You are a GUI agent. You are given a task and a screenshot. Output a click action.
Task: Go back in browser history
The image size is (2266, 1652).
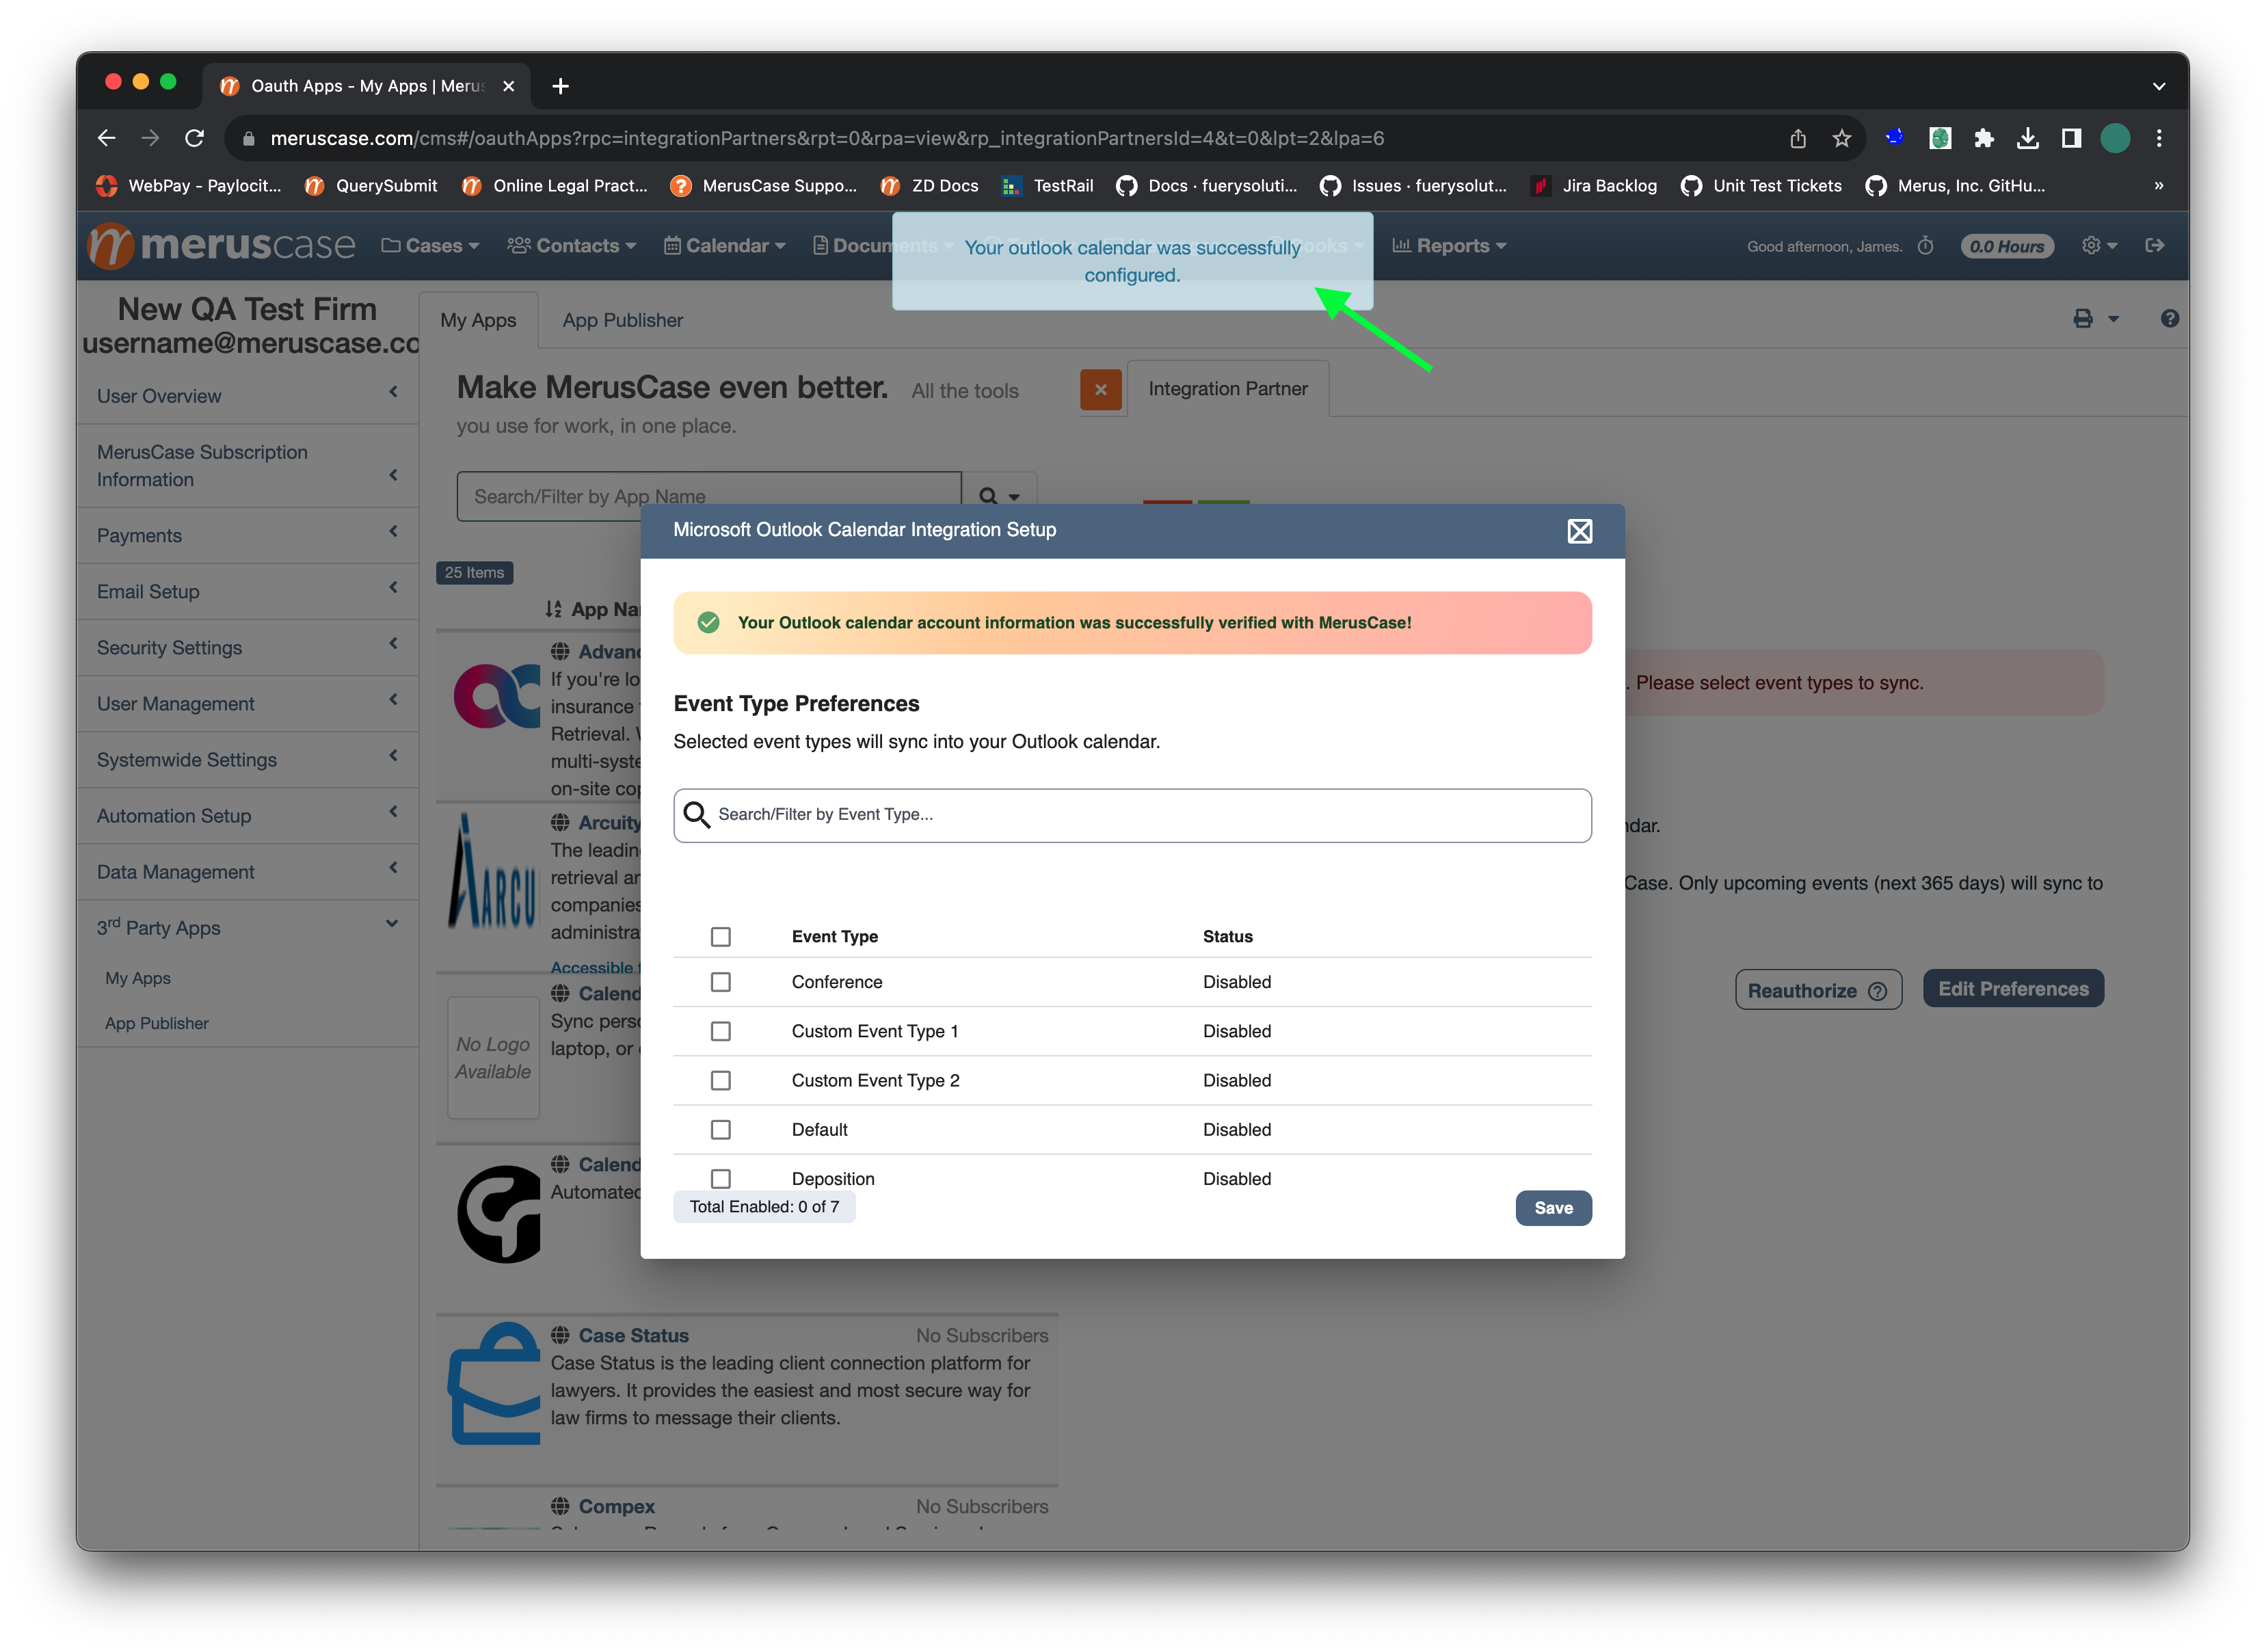coord(107,138)
